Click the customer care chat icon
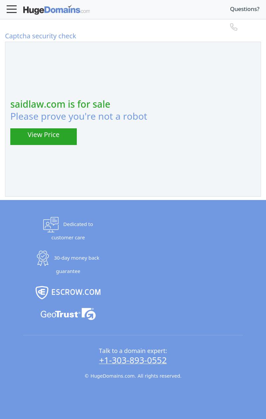Viewport: 266px width, 419px height. (x=51, y=225)
